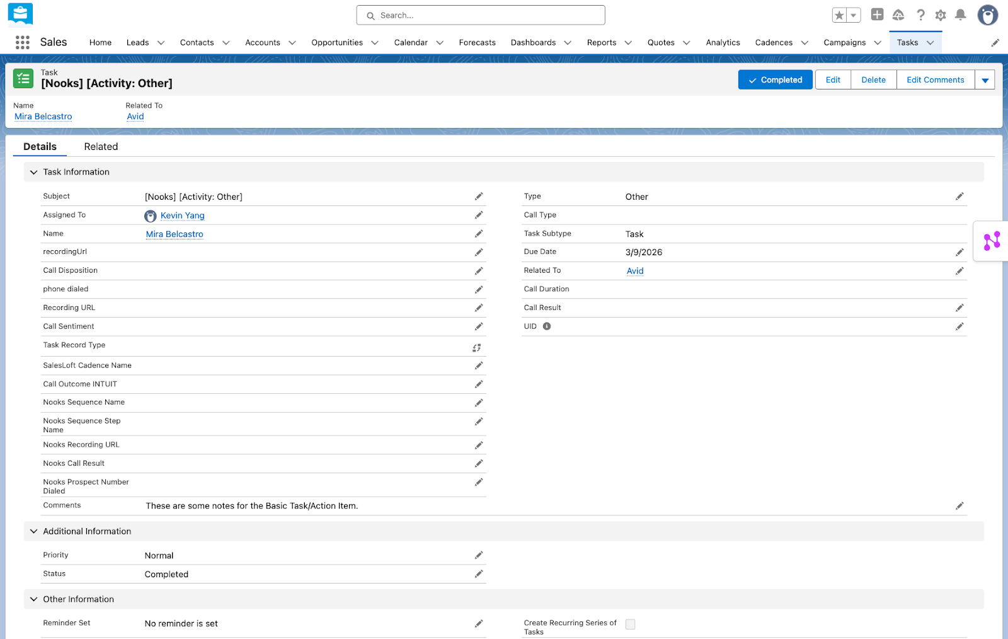Image resolution: width=1008 pixels, height=639 pixels.
Task: Collapse the Task Information section
Action: coord(33,172)
